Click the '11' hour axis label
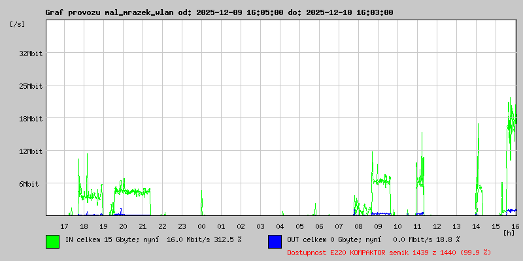The image size is (523, 261). pos(417,226)
